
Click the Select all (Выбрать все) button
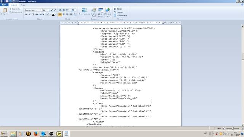[x=120, y=16]
